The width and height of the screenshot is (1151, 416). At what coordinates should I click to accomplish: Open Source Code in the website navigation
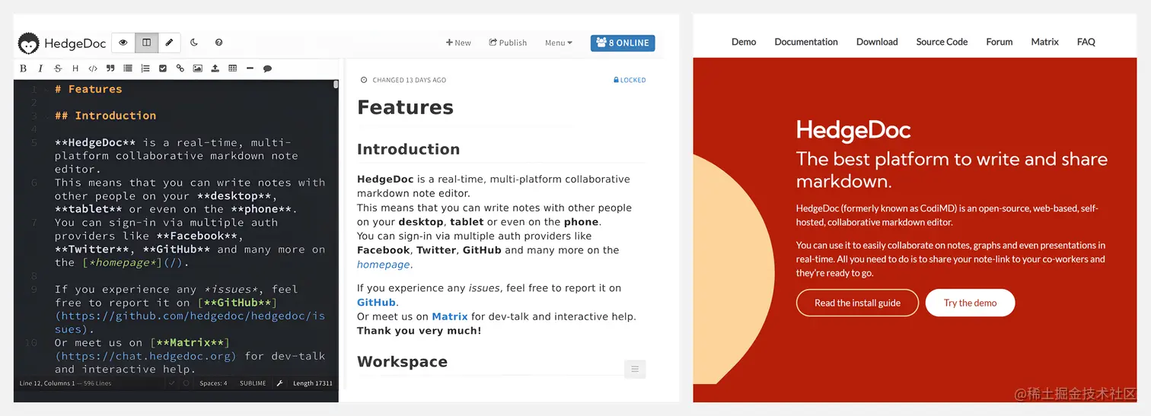(942, 42)
